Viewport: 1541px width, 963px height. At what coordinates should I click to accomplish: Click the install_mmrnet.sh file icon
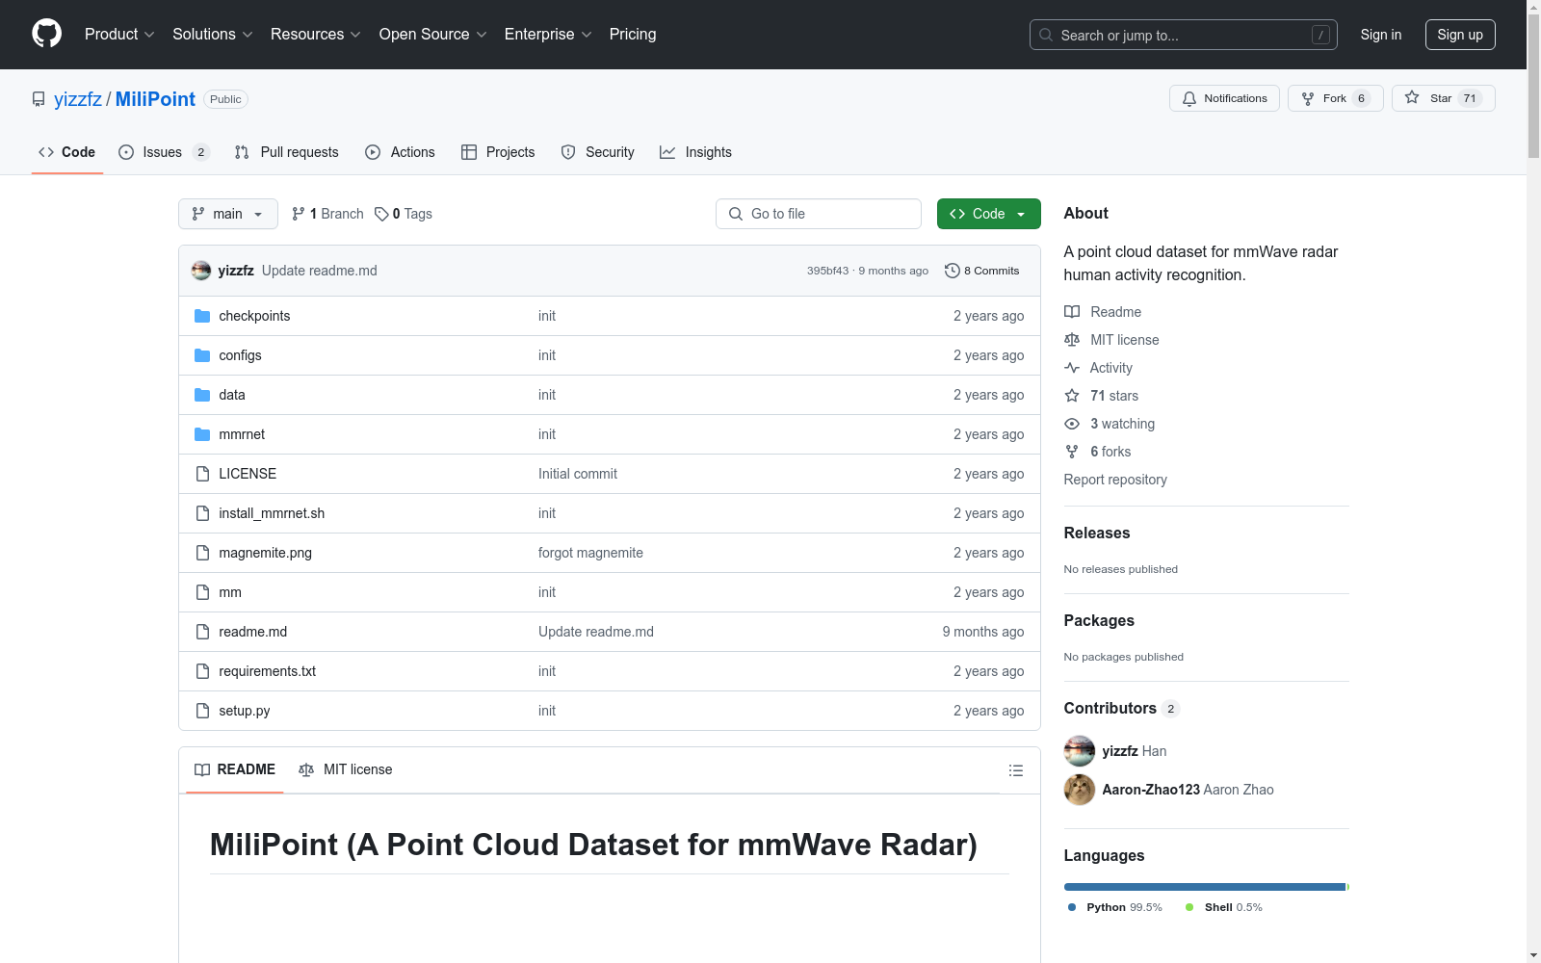pyautogui.click(x=202, y=513)
